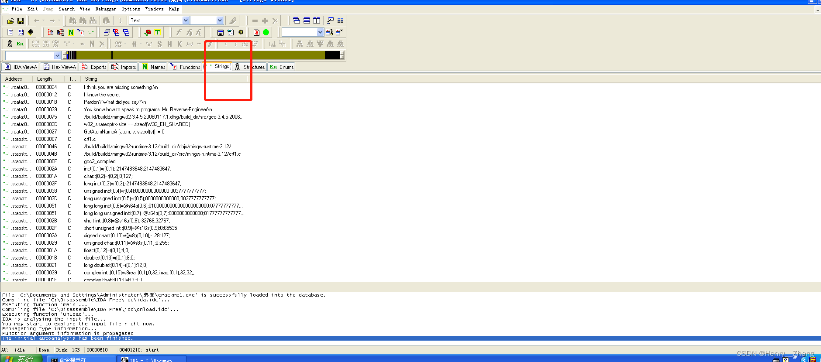Sort by the Address column header

coord(17,79)
